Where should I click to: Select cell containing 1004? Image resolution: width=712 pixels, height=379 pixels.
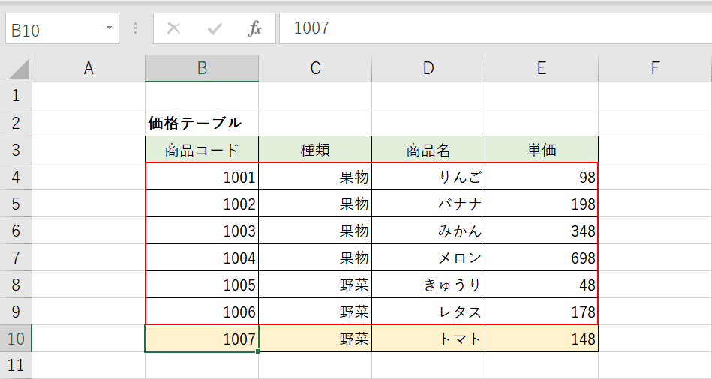click(x=202, y=258)
